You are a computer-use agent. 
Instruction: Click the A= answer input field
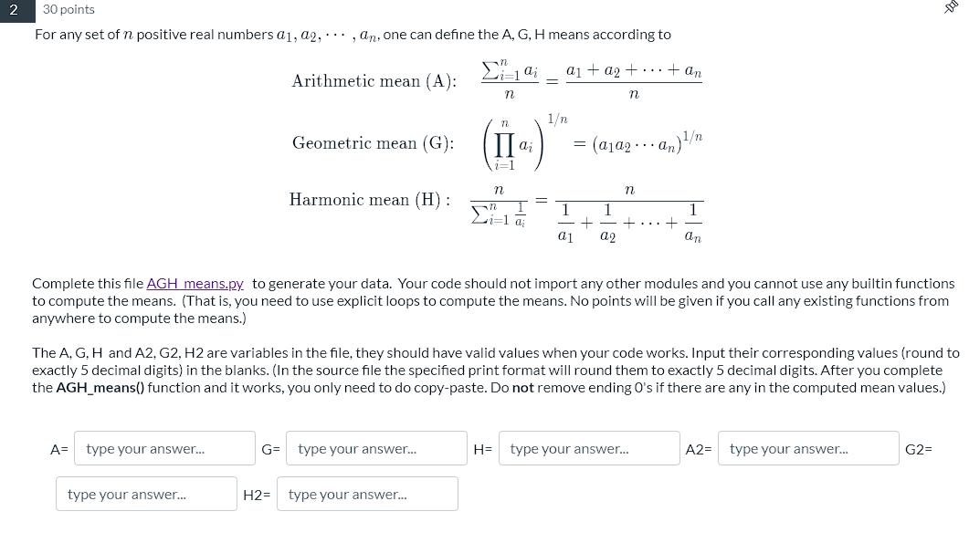pos(164,448)
